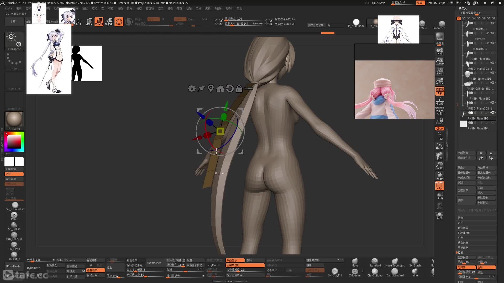Screen dimensions: 504x283
Task: Click the center point (中心点) frame icon
Action: 439,146
